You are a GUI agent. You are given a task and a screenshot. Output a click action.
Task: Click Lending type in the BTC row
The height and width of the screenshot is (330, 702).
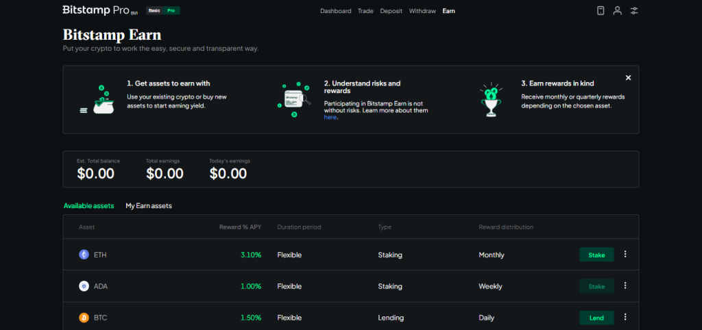(x=391, y=318)
